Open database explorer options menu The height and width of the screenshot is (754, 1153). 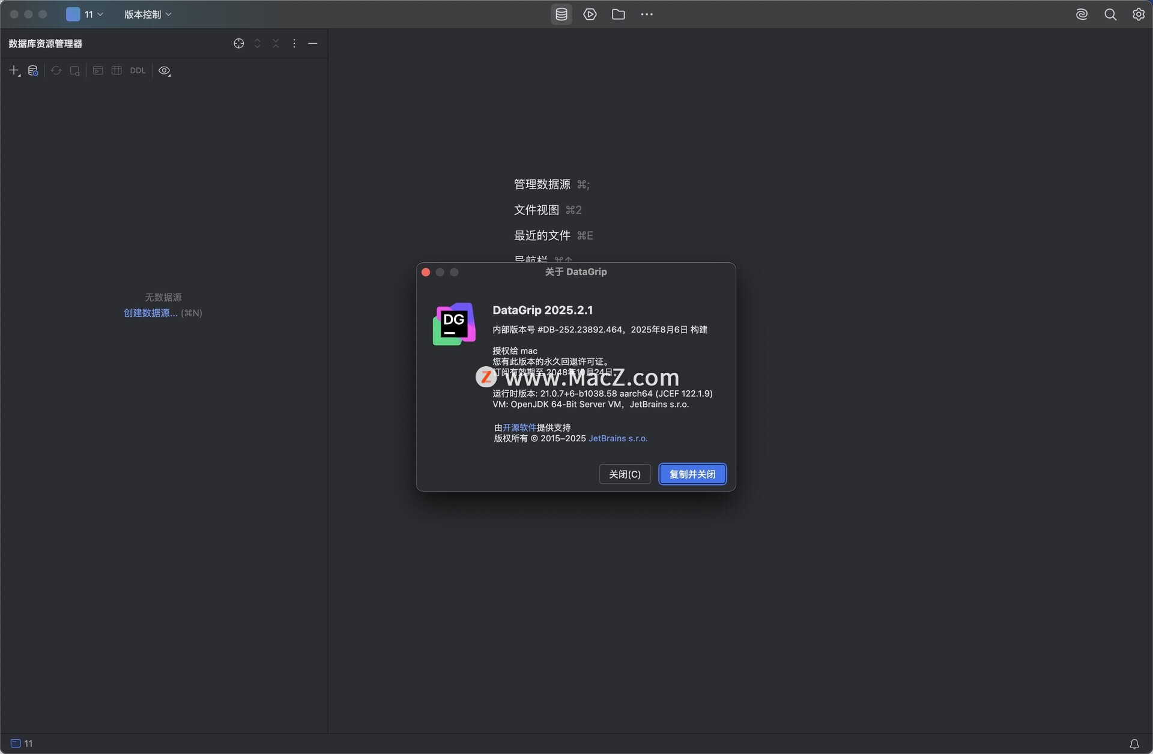(x=294, y=43)
